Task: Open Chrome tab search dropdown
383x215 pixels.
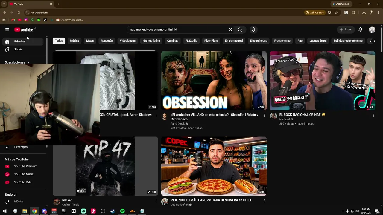Action: click(4, 4)
